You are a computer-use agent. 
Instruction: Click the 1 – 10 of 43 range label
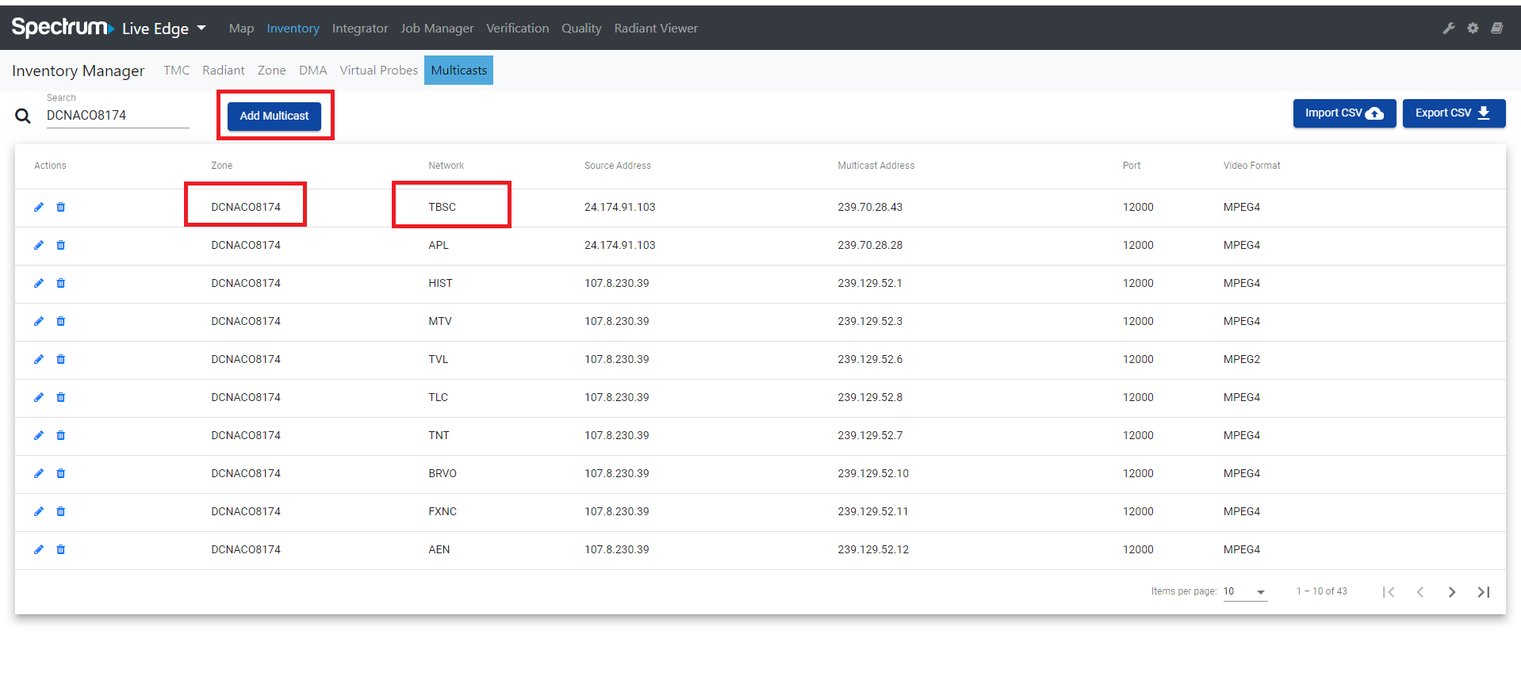pos(1322,591)
